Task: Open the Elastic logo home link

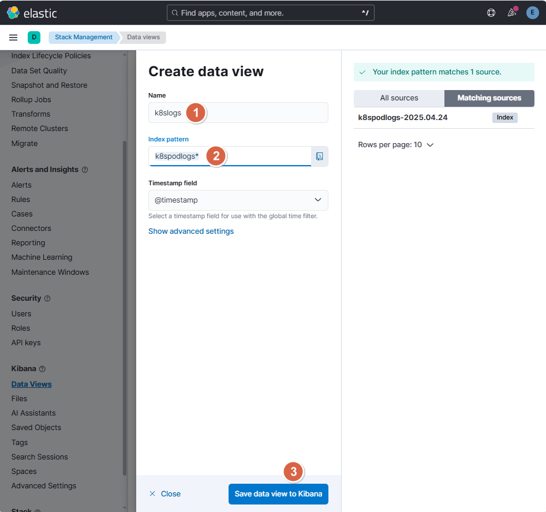Action: tap(32, 13)
